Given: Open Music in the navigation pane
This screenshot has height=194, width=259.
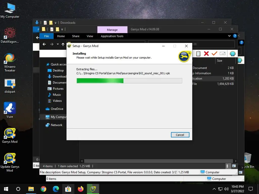Looking at the screenshot, I should 54,95.
